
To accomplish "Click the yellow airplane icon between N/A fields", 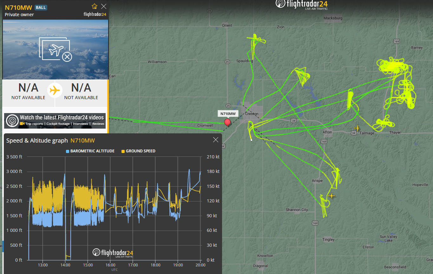I will 55,90.
